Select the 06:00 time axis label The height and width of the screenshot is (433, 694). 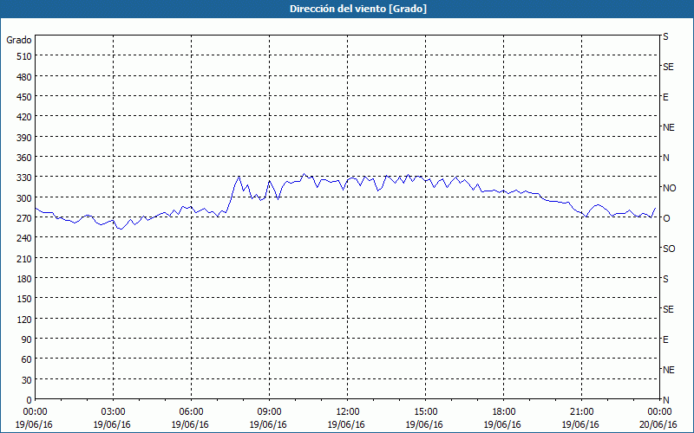192,411
